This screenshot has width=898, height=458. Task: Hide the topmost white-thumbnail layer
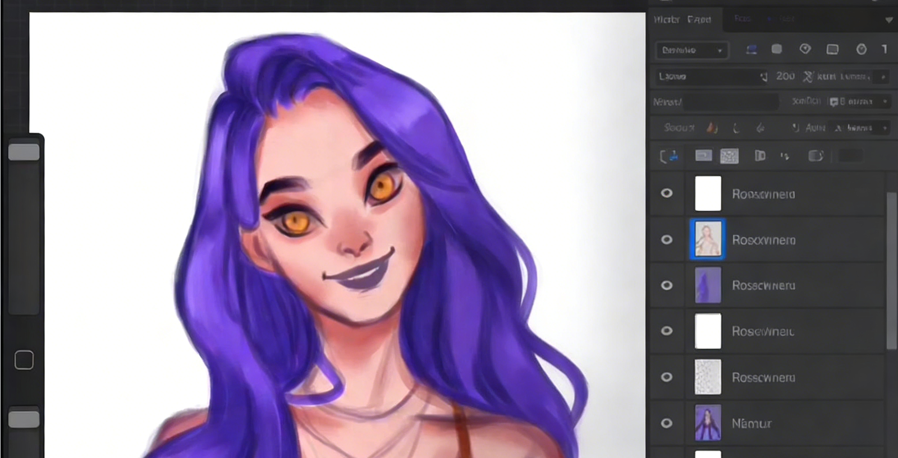tap(666, 193)
